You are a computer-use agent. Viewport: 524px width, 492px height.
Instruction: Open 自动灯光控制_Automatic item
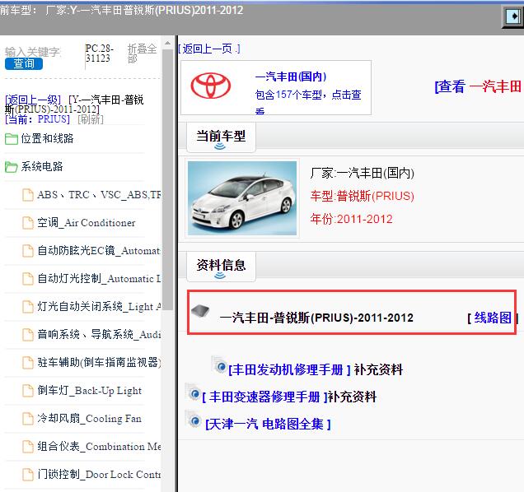tap(99, 278)
